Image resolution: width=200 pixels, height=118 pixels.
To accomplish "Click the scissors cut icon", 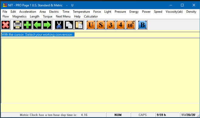I will pyautogui.click(x=59, y=25).
